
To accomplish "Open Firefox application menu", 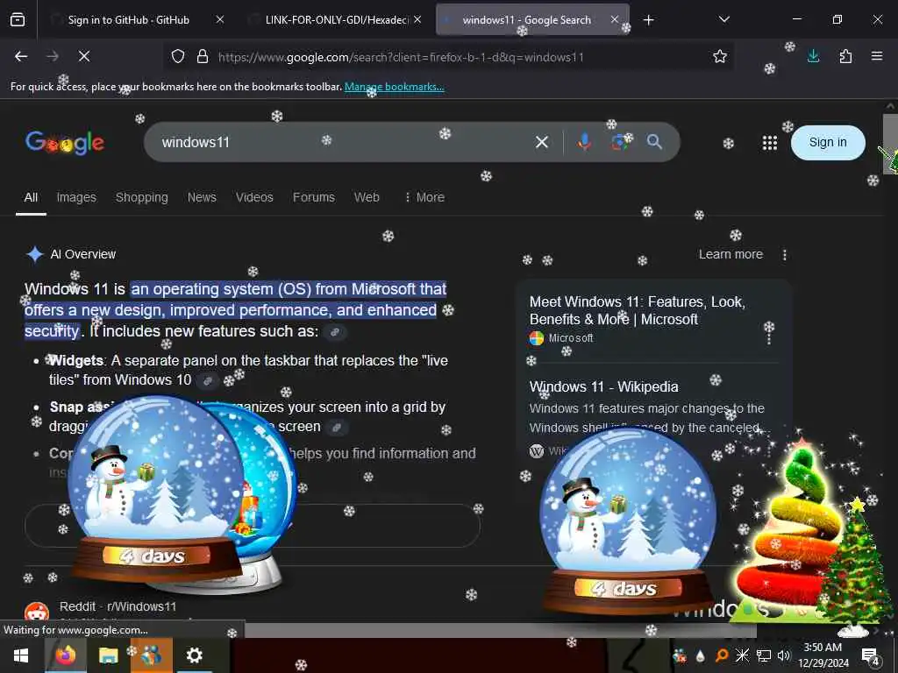I will (877, 57).
